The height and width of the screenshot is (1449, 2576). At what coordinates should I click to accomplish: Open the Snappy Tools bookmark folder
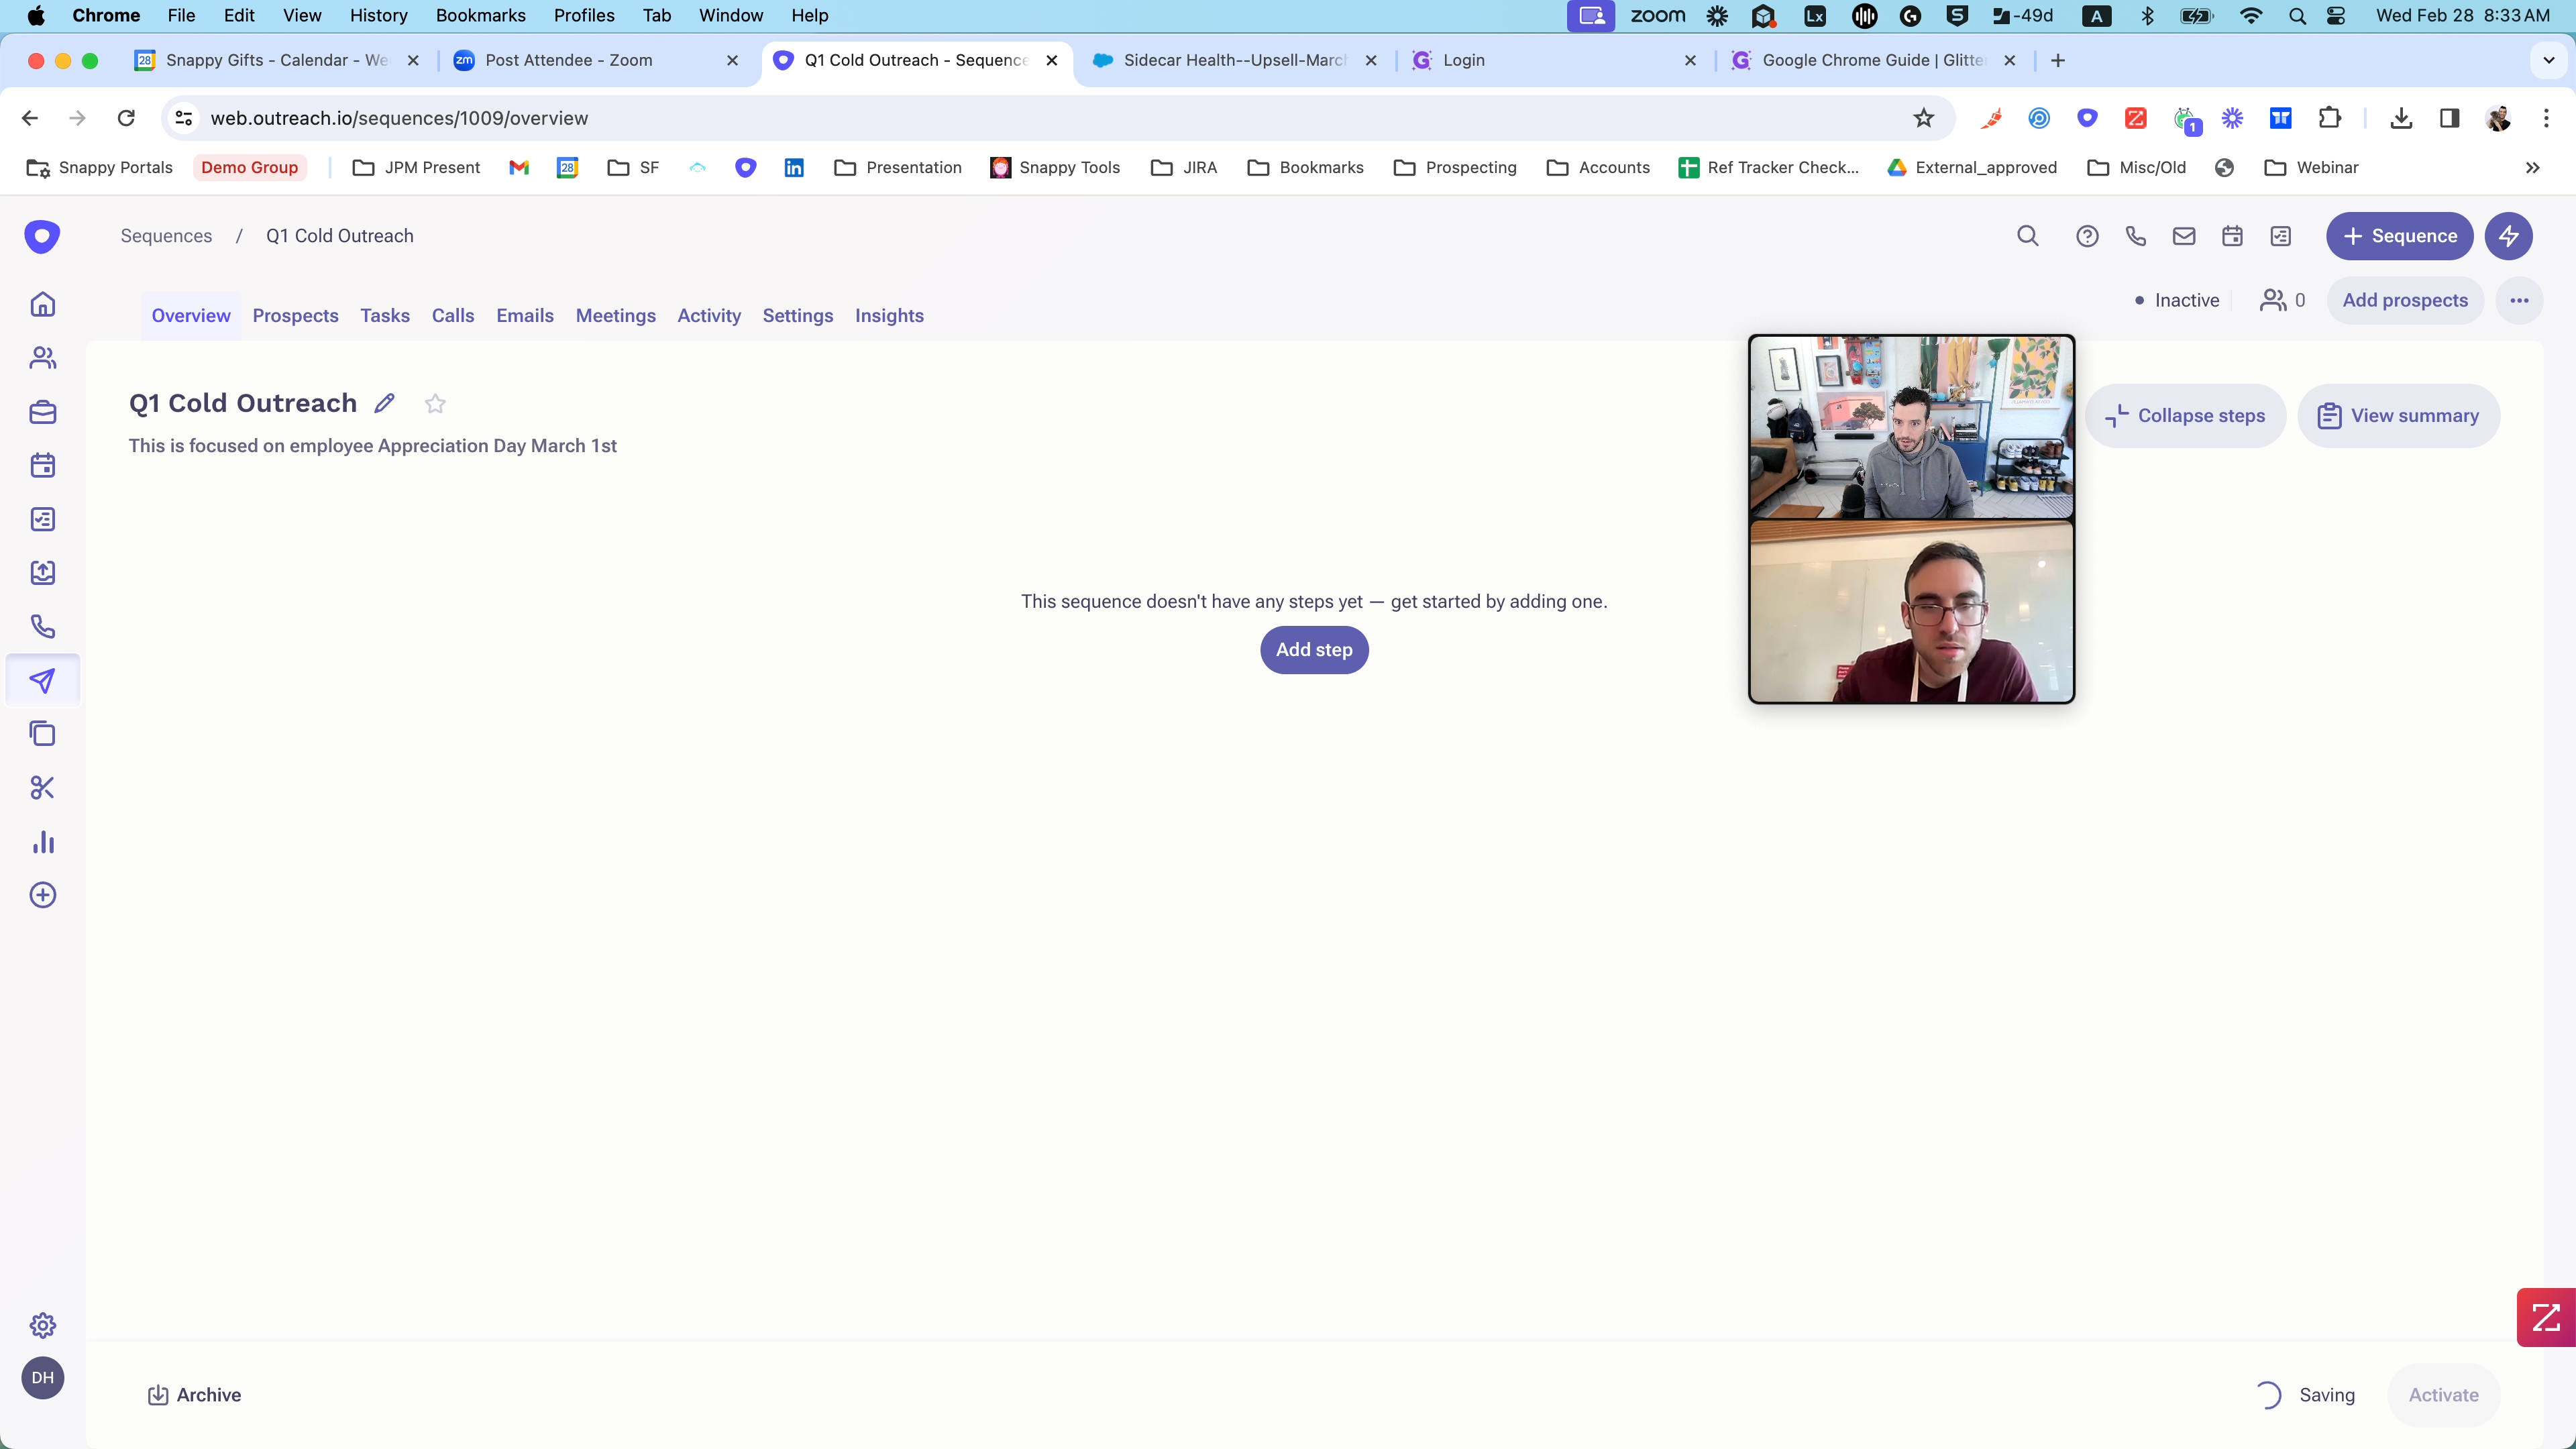pyautogui.click(x=1055, y=168)
